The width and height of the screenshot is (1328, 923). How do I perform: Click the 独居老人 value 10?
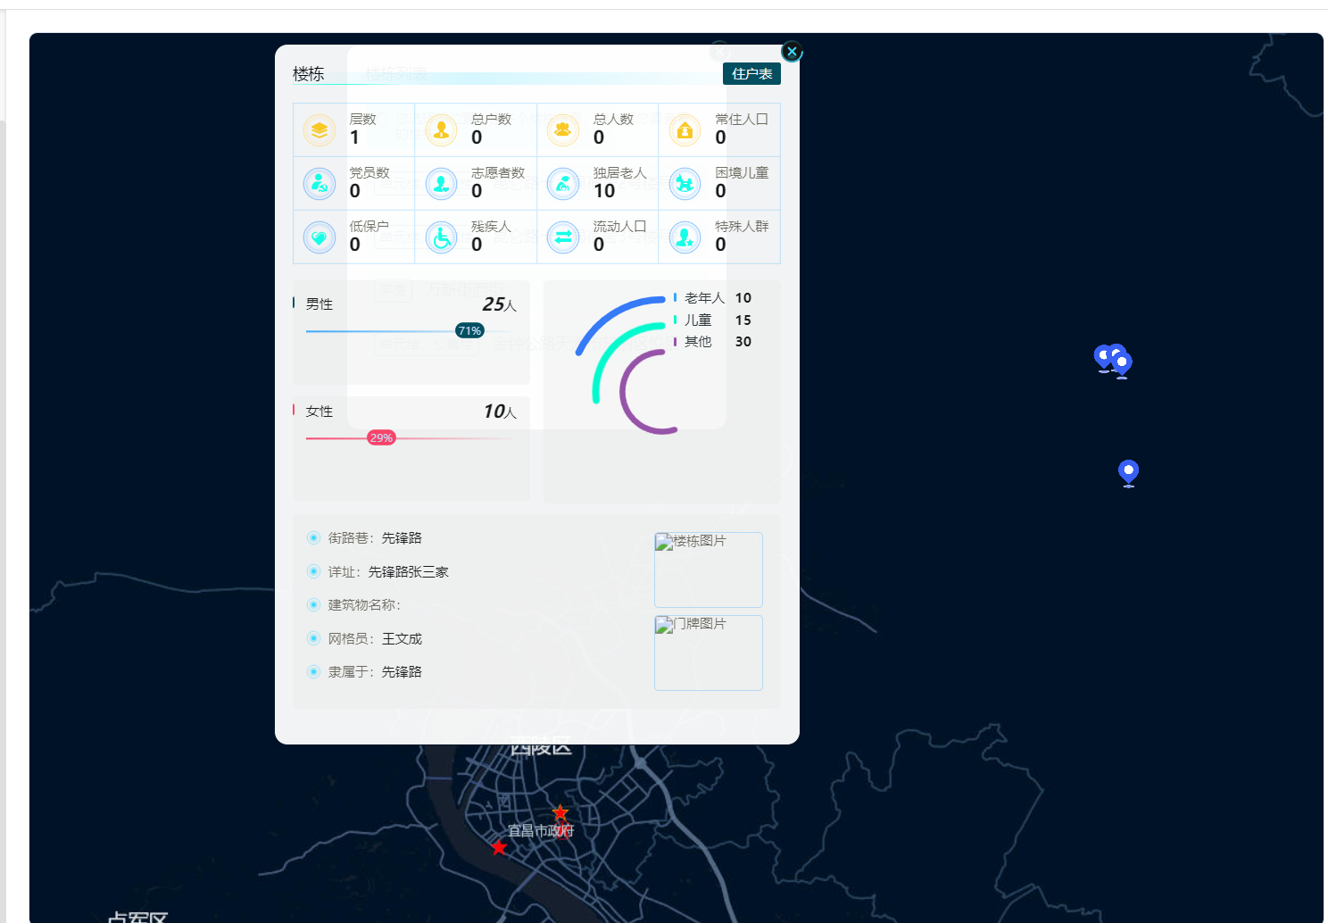[604, 191]
